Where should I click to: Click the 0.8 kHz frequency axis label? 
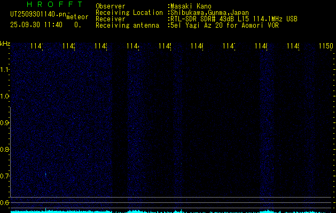(4, 149)
